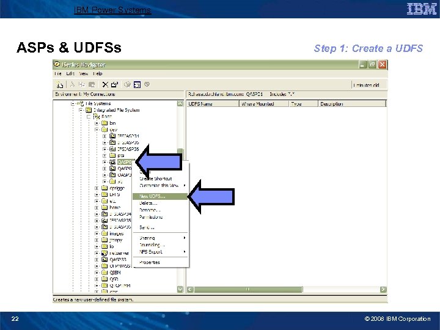Click the horizontal scrollbar thumb of the list pane
Image resolution: width=440 pixels, height=330 pixels.
[x=248, y=289]
